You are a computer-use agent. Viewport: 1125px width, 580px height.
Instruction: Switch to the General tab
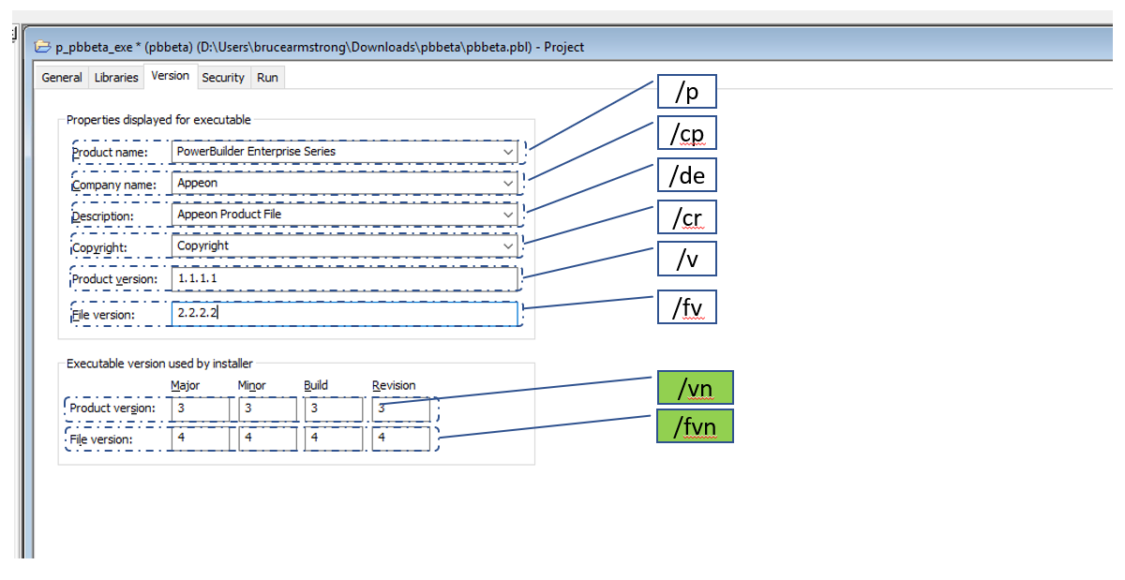(62, 78)
